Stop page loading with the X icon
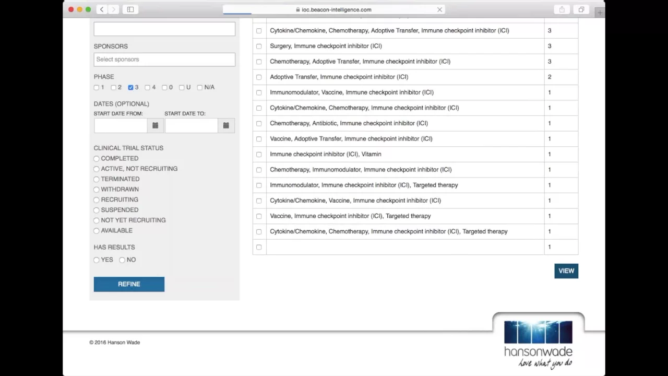668x376 pixels. 439,9
